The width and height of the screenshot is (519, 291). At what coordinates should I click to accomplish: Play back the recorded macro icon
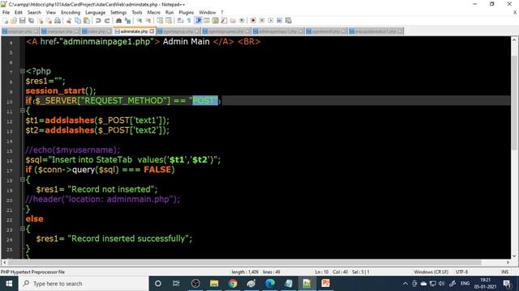tap(271, 20)
